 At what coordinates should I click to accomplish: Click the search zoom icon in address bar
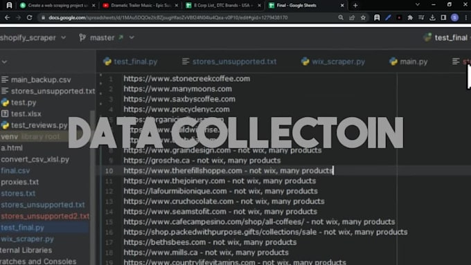(341, 18)
